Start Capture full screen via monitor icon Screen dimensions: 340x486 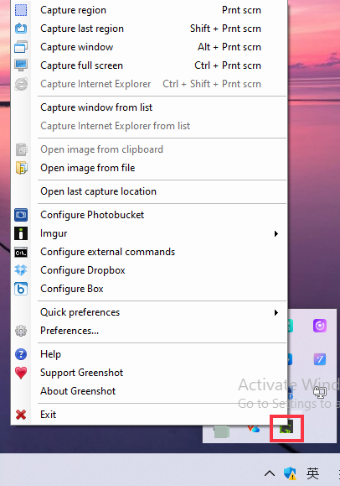click(x=21, y=65)
